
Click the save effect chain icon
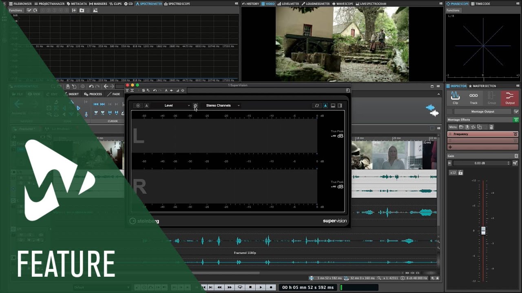point(467,127)
